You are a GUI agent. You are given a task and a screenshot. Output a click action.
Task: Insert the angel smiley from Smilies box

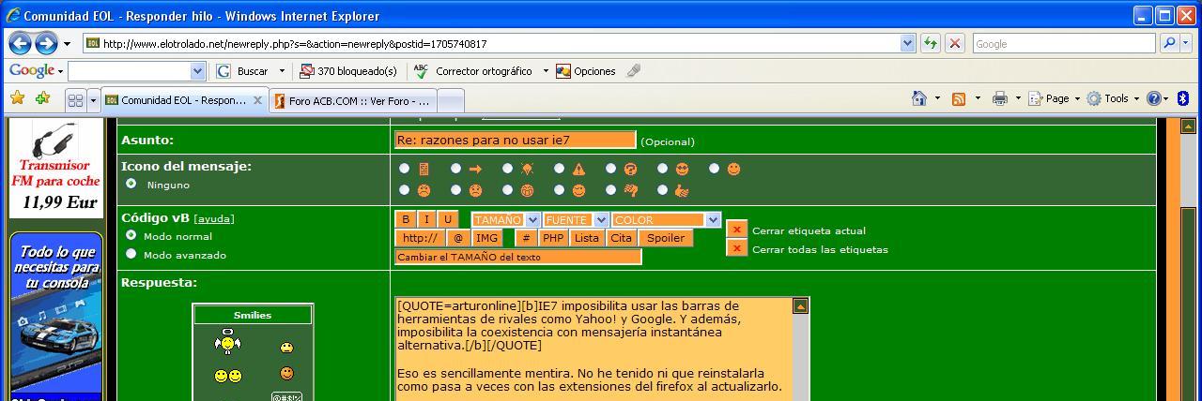[x=225, y=343]
